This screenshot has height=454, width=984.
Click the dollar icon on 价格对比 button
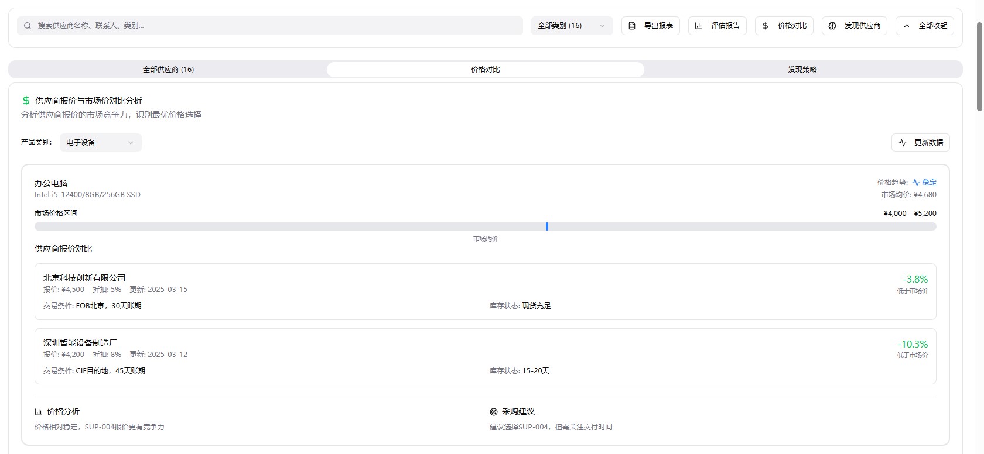766,26
